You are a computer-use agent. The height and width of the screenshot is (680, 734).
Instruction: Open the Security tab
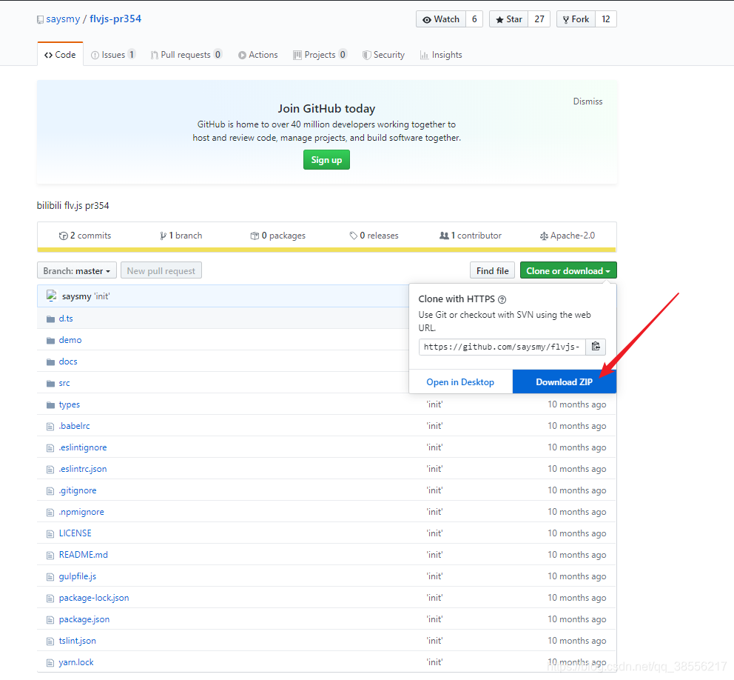point(383,55)
